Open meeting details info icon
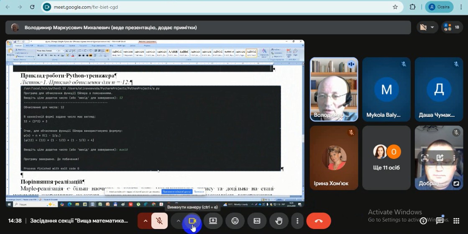The height and width of the screenshot is (234, 468). (x=424, y=221)
